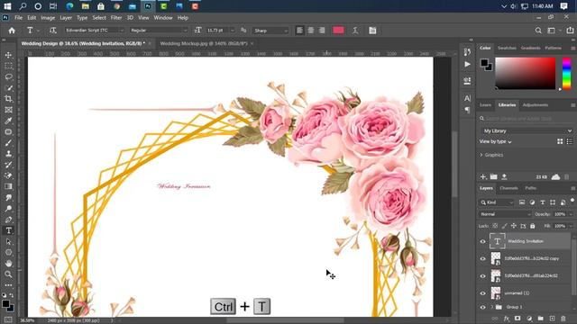Toggle lock transparent pixels
The width and height of the screenshot is (577, 324).
(x=495, y=226)
